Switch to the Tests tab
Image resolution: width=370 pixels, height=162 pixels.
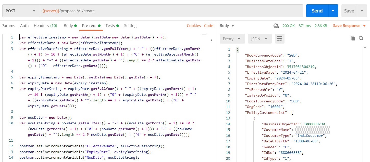[x=112, y=26]
